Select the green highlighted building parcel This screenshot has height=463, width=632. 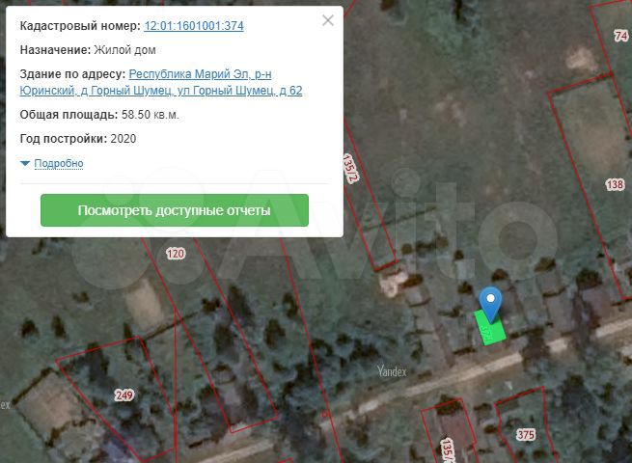tap(488, 330)
